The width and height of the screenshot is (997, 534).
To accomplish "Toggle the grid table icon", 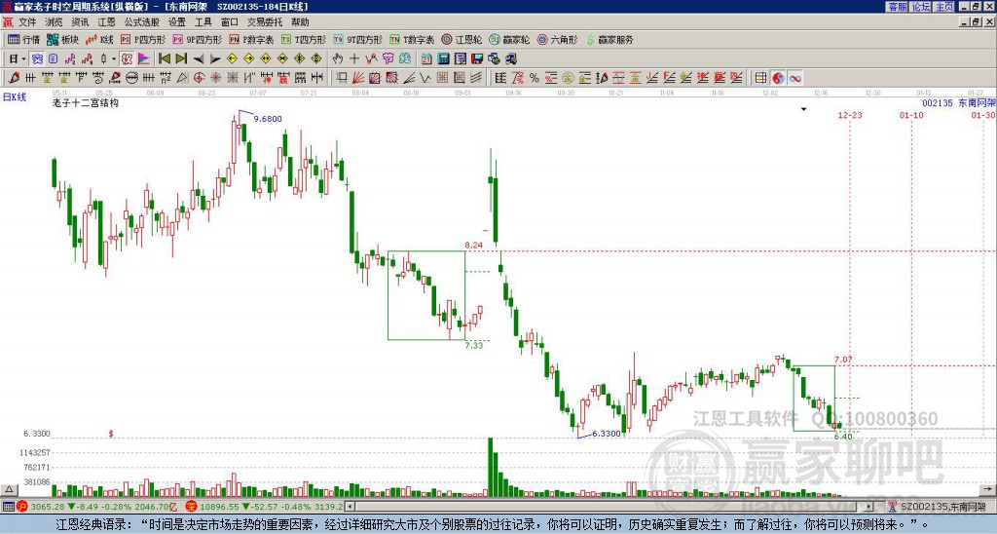I will point(761,78).
